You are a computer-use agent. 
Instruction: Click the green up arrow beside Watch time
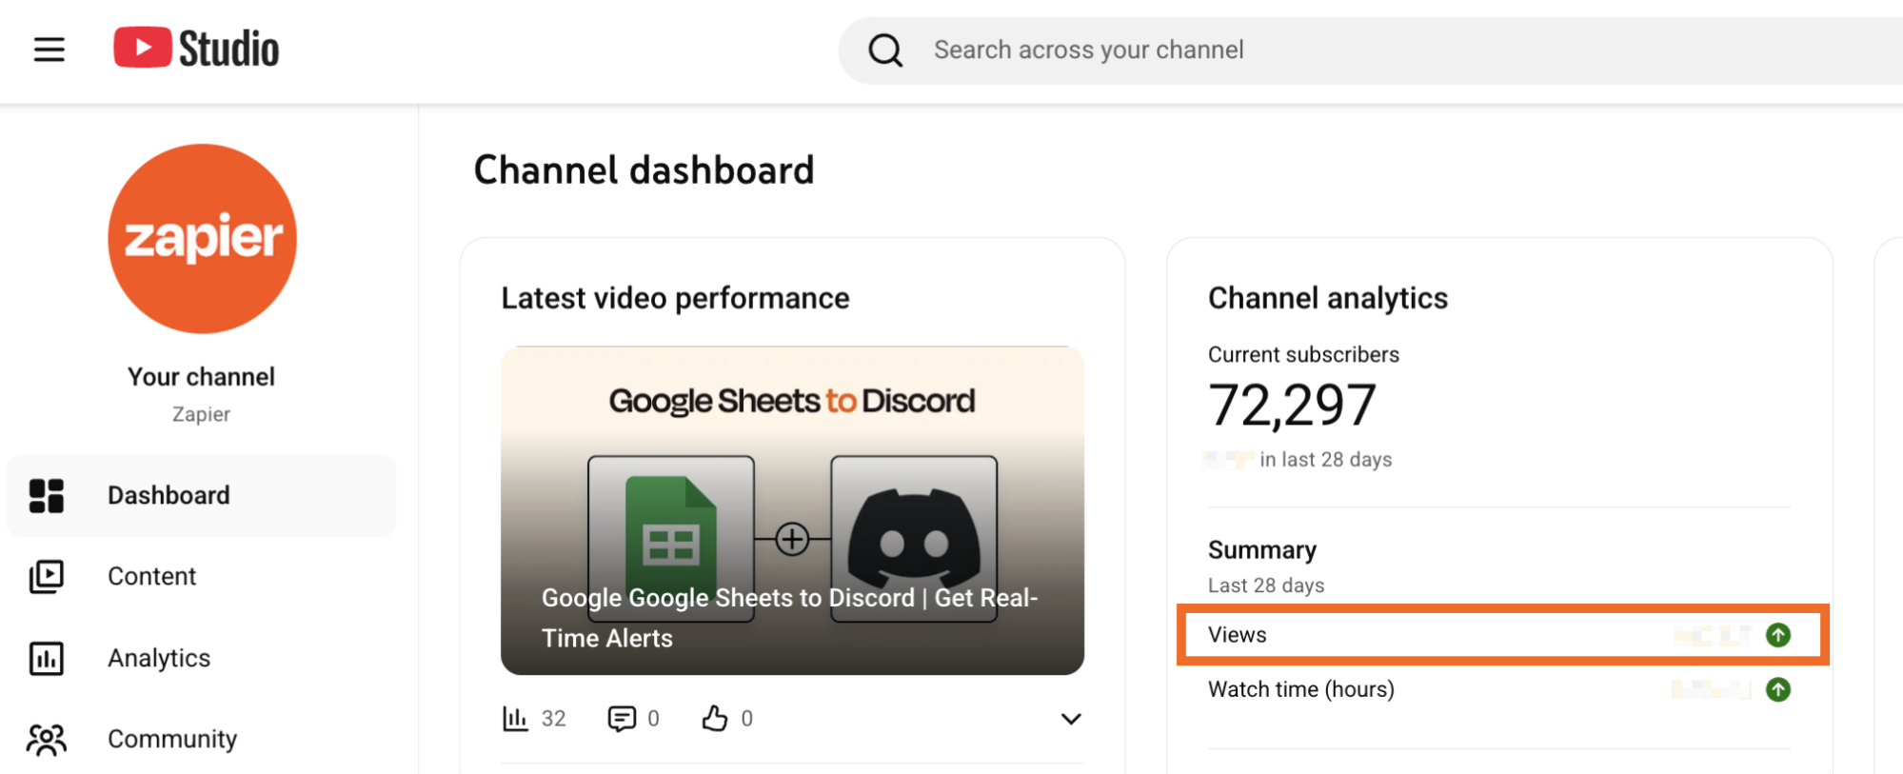tap(1778, 689)
